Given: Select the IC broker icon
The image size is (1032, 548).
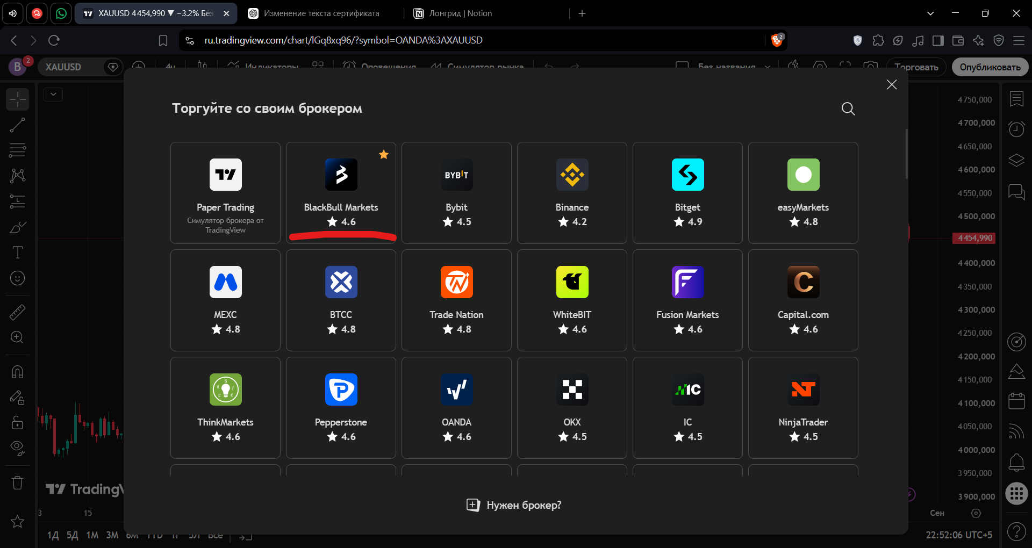Looking at the screenshot, I should coord(687,390).
